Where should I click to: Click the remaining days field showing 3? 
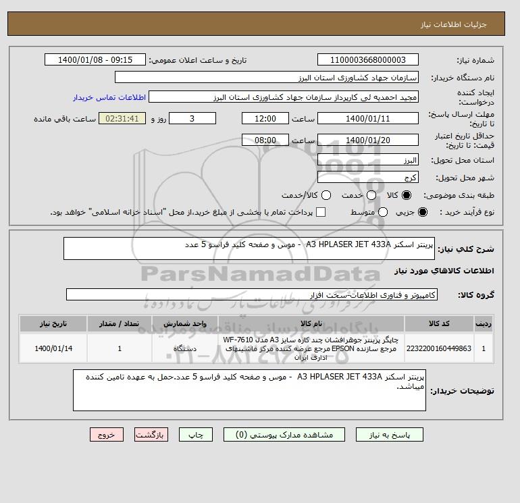point(192,118)
